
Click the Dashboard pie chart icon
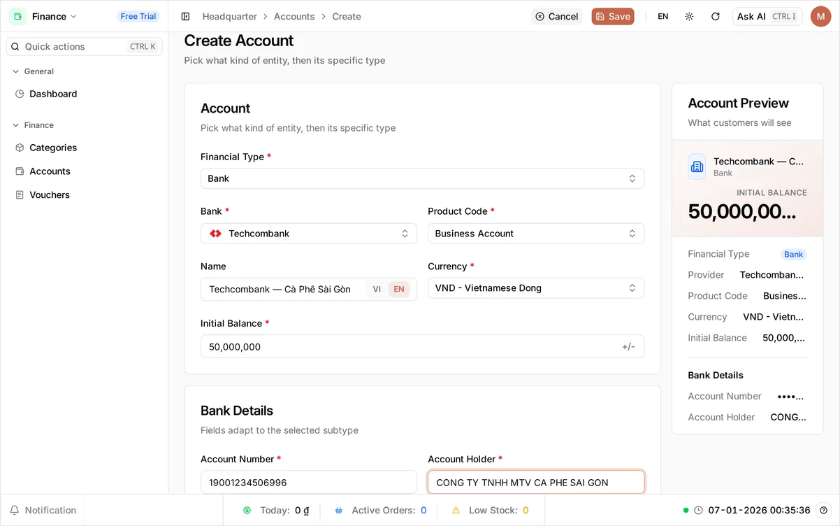pos(20,94)
